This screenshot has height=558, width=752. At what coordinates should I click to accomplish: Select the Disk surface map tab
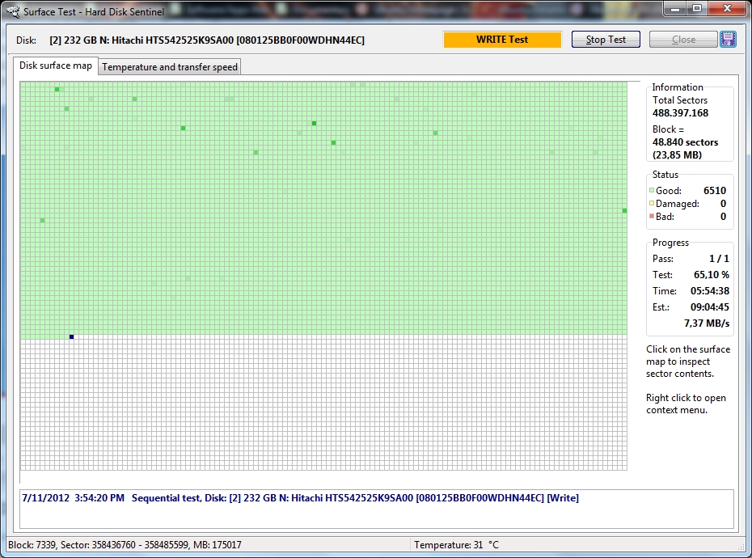point(56,66)
